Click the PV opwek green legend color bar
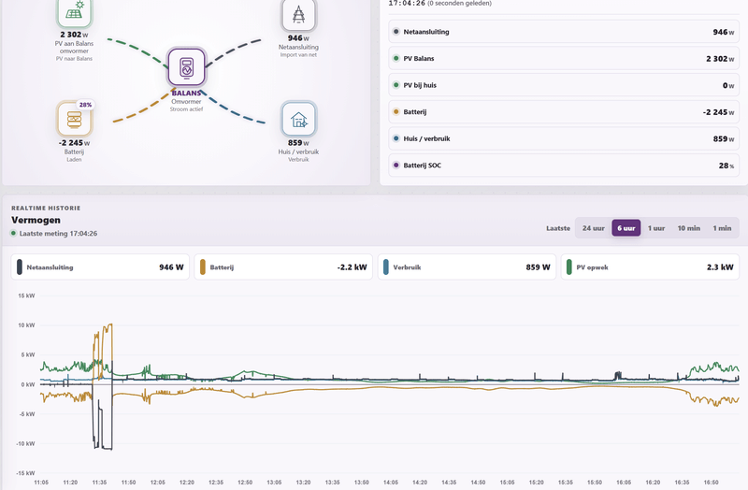The height and width of the screenshot is (490, 748). [x=569, y=267]
